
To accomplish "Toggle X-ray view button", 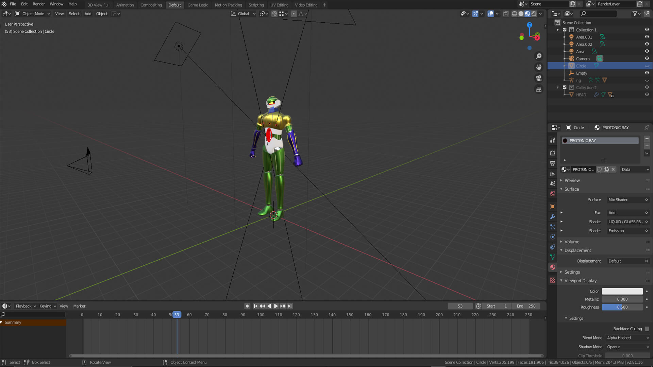I will 506,14.
